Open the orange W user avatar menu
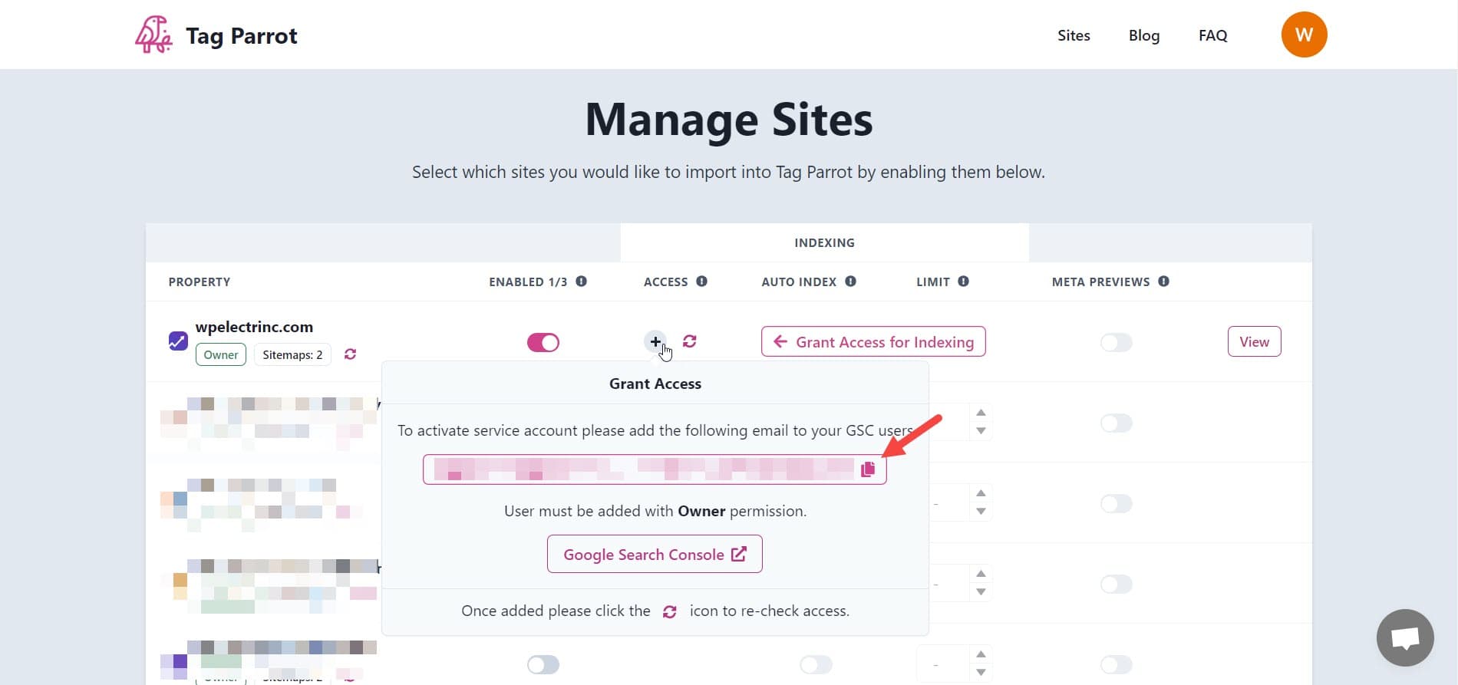Image resolution: width=1458 pixels, height=685 pixels. [1304, 35]
